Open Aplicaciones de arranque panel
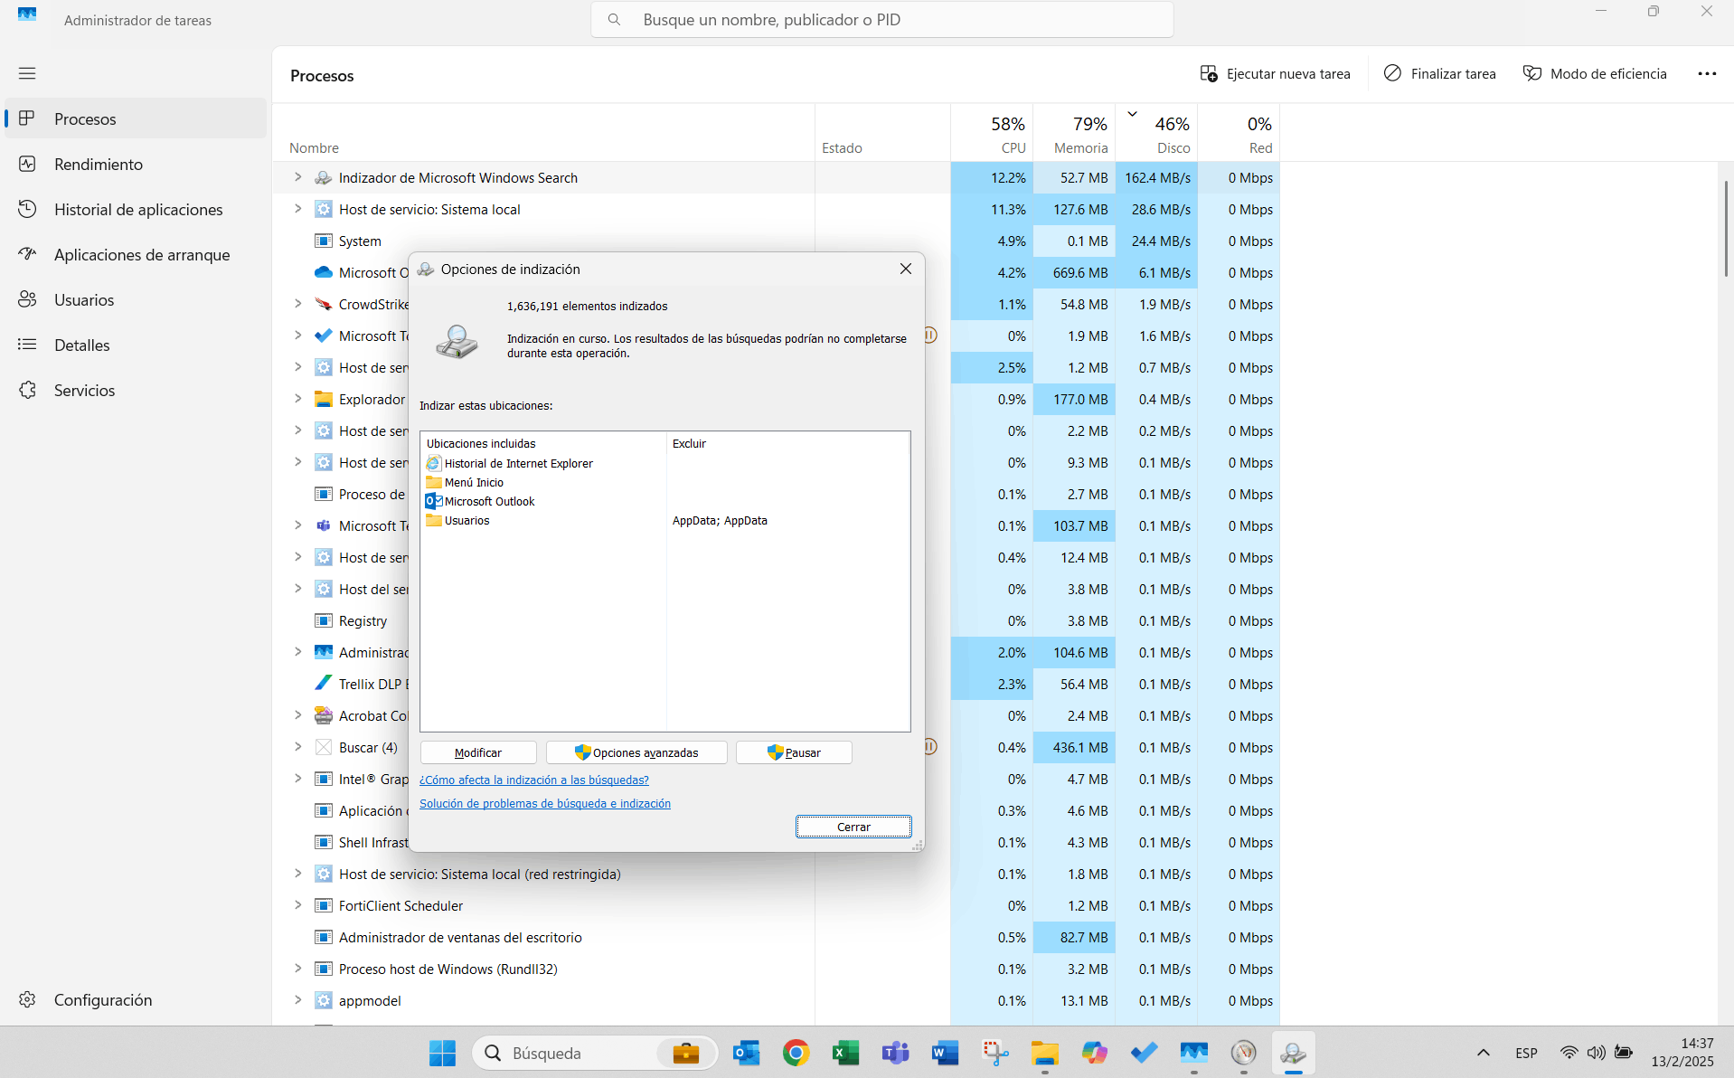 tap(142, 254)
